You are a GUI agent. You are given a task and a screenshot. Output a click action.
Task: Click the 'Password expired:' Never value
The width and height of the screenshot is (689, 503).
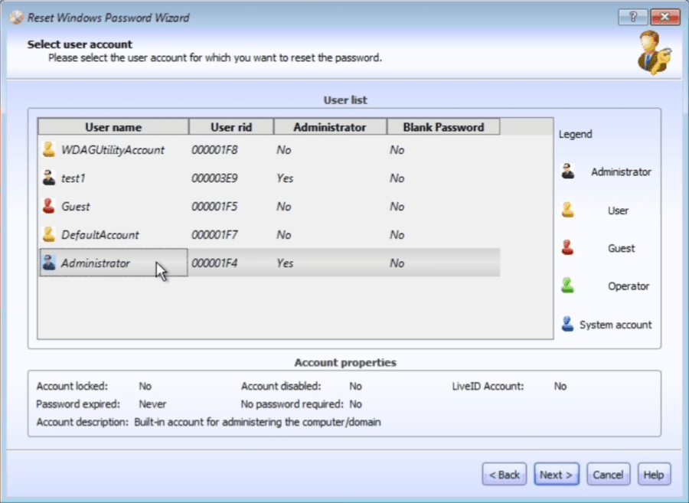click(x=152, y=404)
